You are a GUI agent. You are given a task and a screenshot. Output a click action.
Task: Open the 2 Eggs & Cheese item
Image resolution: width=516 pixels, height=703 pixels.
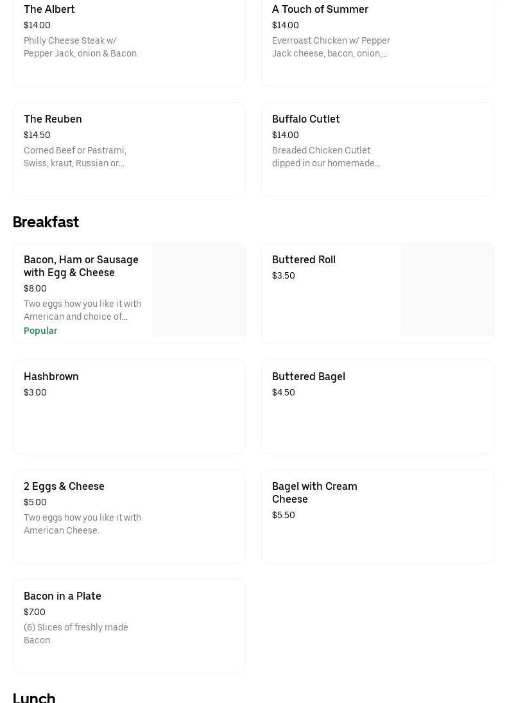pos(64,486)
